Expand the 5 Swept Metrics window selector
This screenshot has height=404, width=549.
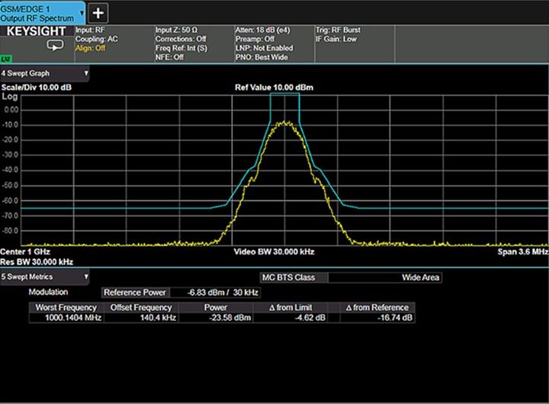86,276
